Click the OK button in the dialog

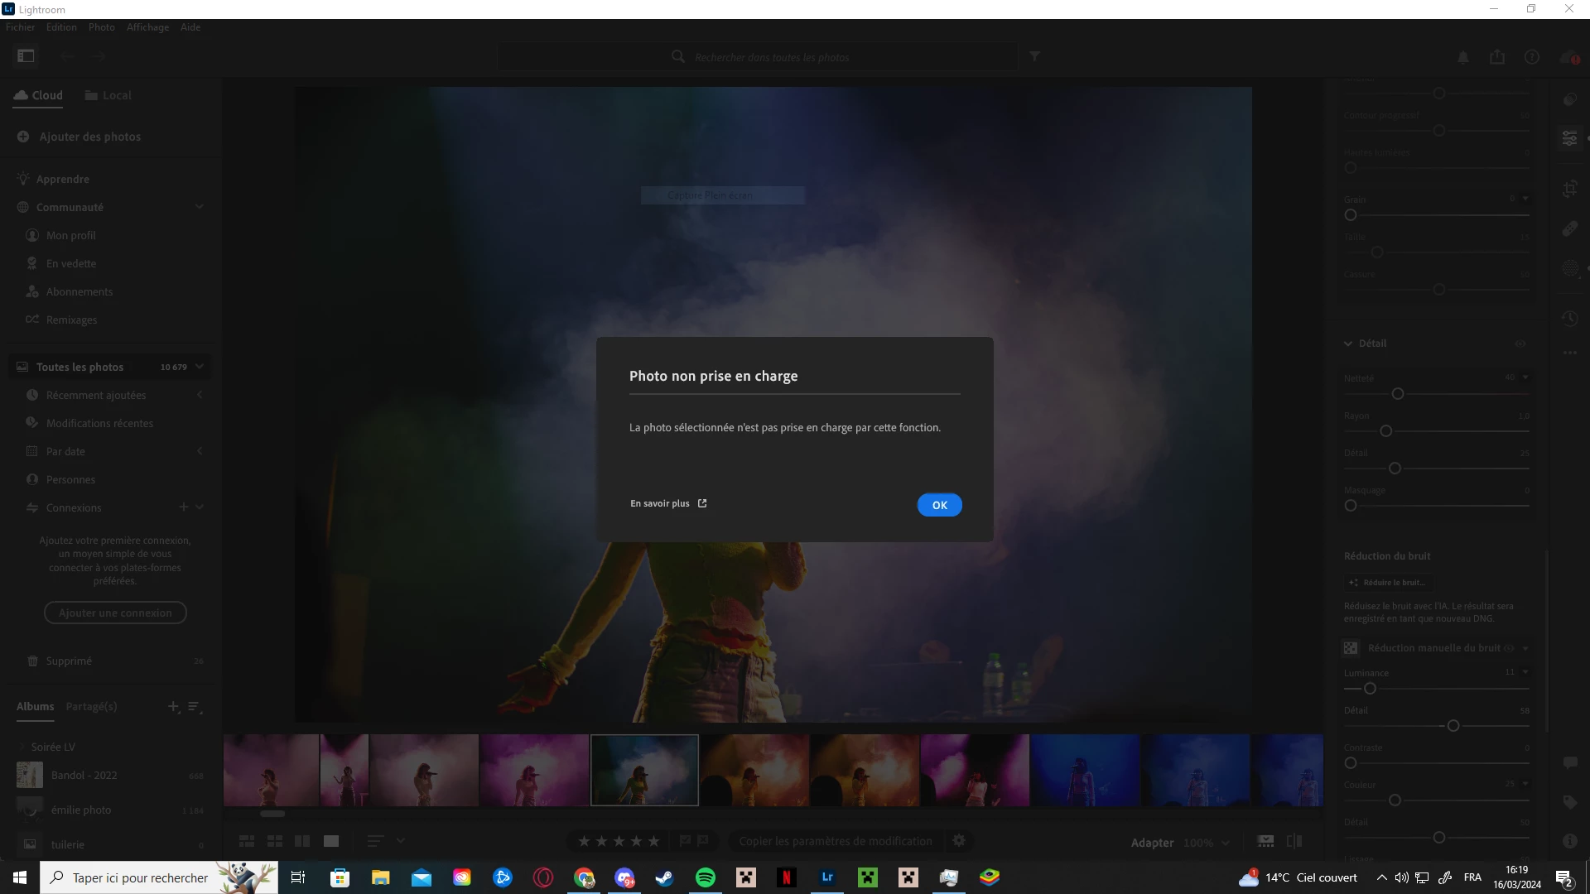point(939,505)
